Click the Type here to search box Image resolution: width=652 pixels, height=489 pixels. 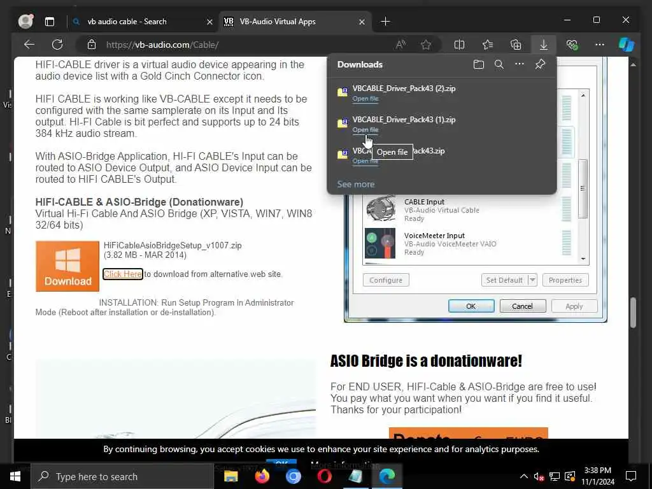click(123, 476)
